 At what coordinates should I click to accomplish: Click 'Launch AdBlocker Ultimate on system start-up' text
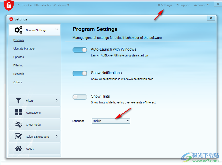(x=119, y=56)
